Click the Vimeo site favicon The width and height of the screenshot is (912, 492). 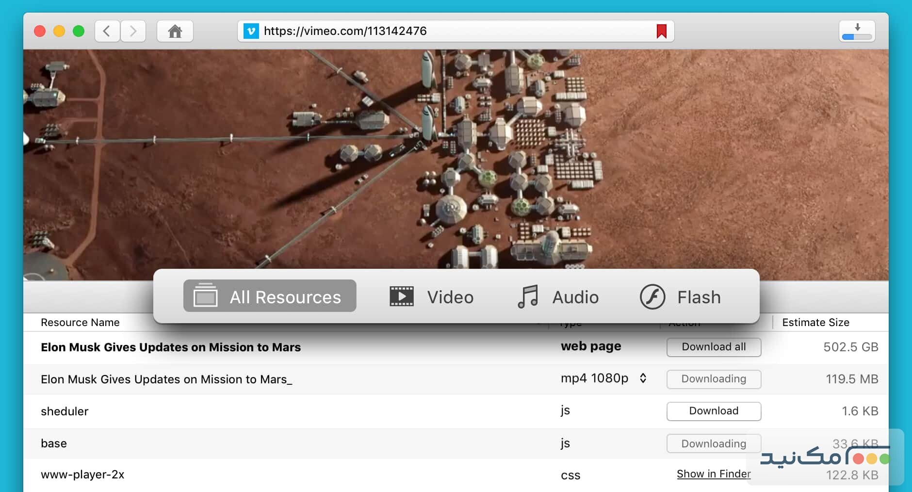[x=251, y=32]
